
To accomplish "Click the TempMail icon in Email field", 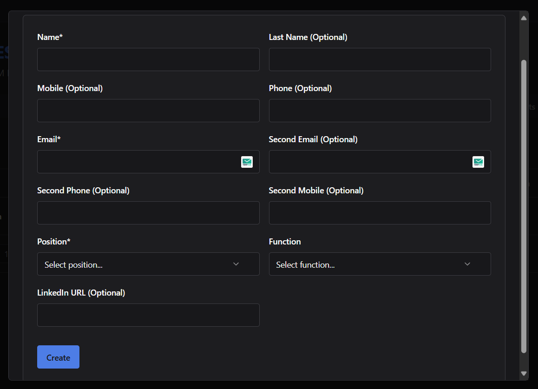I will coord(247,162).
